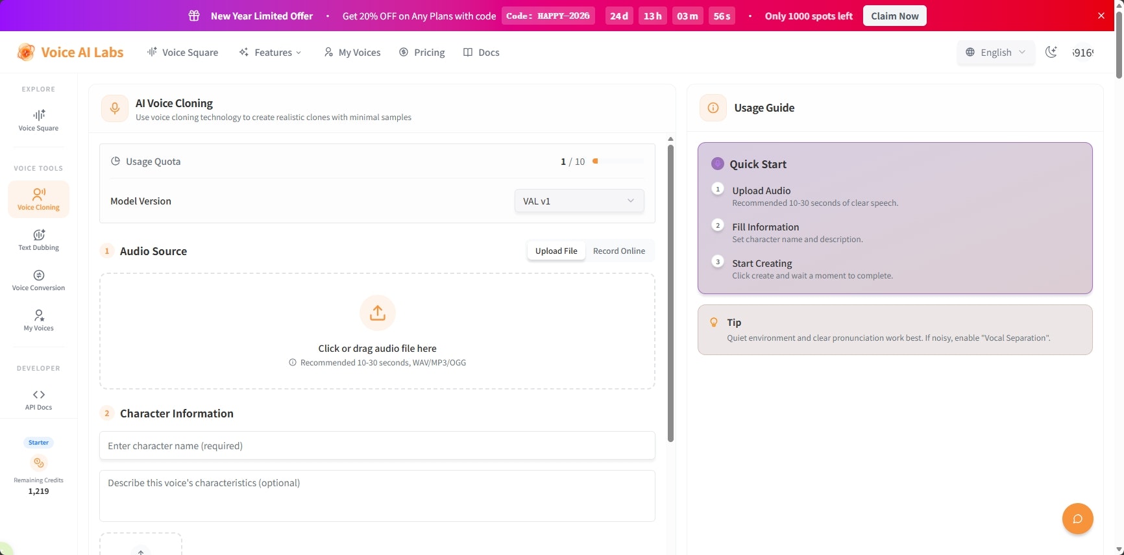This screenshot has width=1124, height=555.
Task: Go to the Pricing page
Action: pos(422,52)
